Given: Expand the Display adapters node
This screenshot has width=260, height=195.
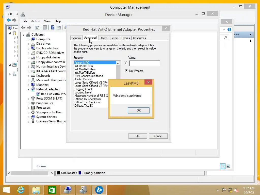Looking at the screenshot, I should 28,48.
